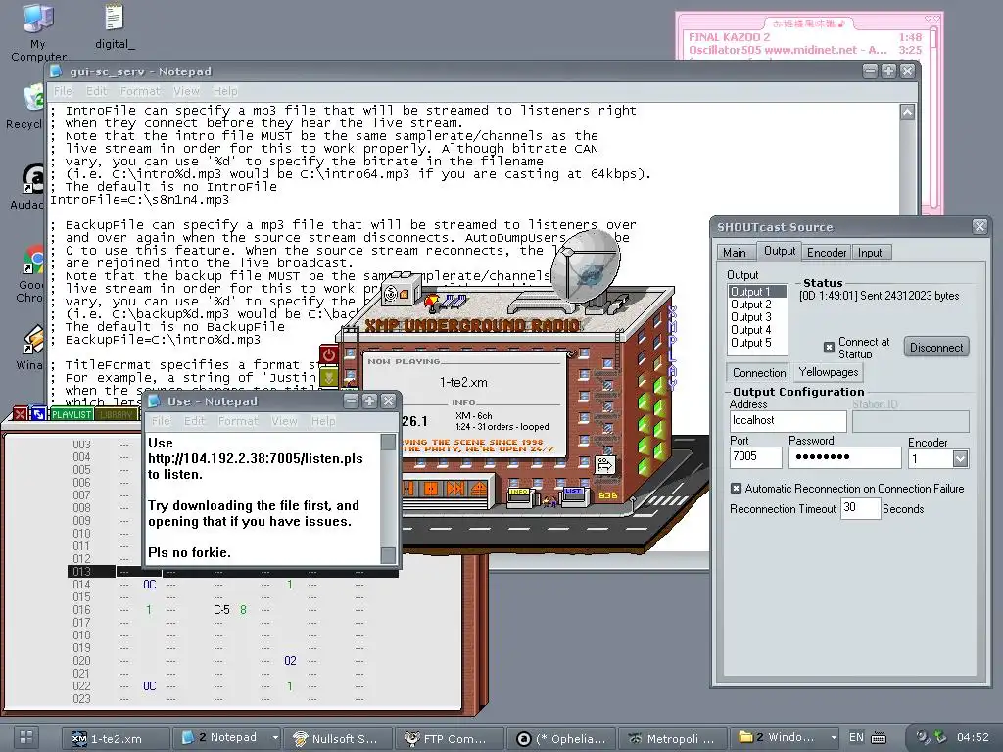The image size is (1003, 752).
Task: Click the Disconnect button
Action: (x=936, y=348)
